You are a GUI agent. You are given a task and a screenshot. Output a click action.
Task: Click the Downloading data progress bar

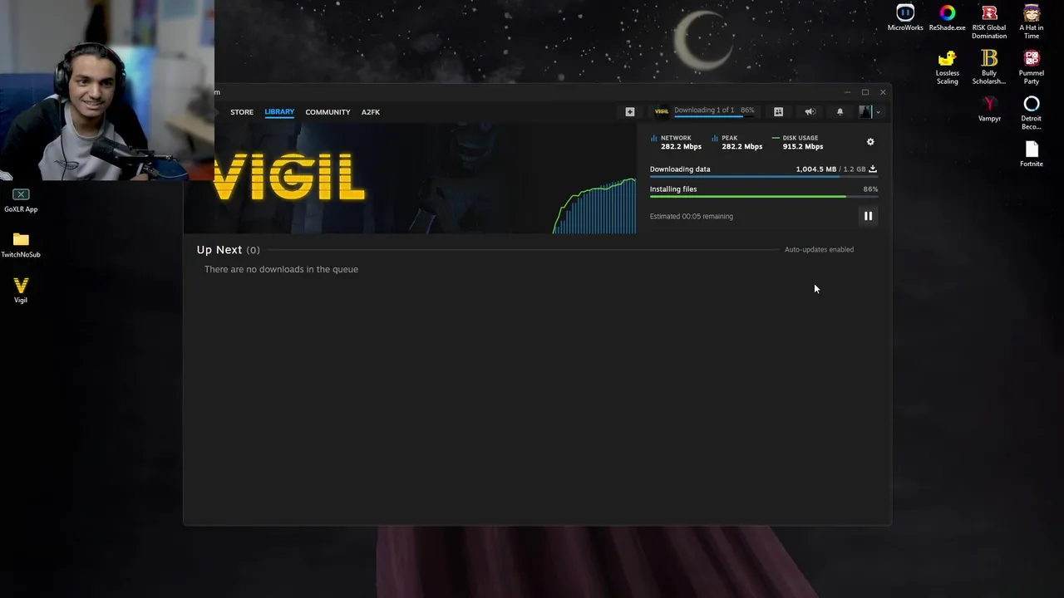click(x=763, y=178)
